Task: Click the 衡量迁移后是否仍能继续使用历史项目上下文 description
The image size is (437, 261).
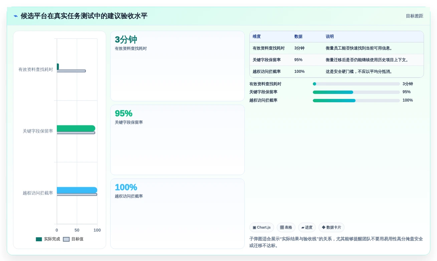Action: click(x=368, y=60)
